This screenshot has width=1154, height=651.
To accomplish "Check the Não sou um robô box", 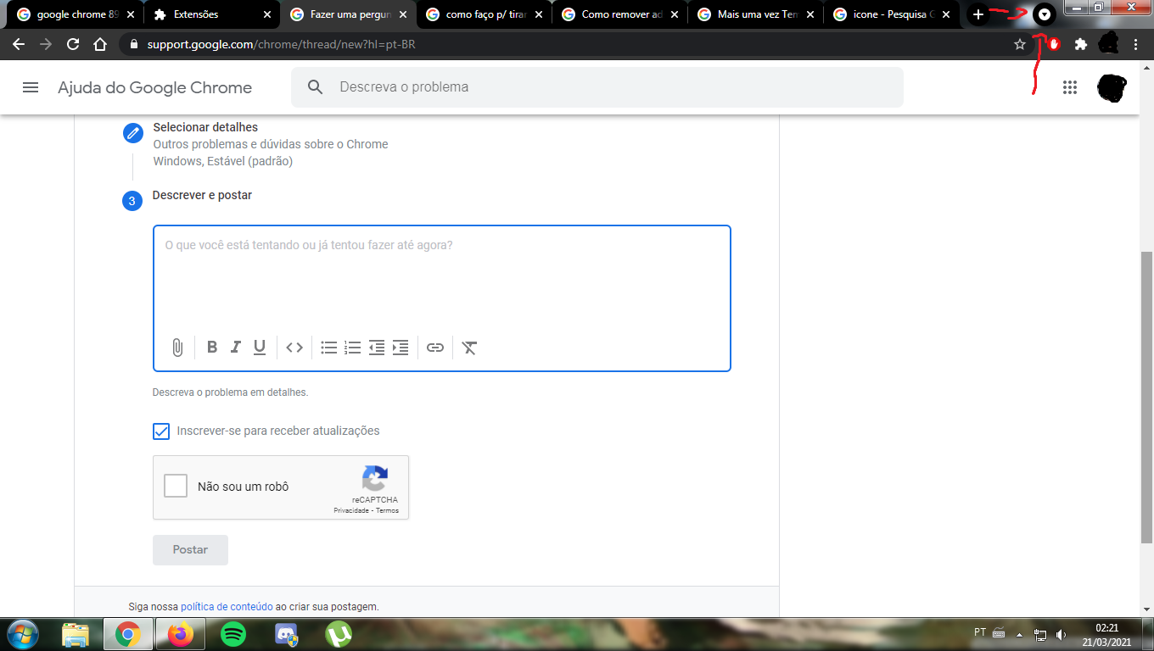I will tap(176, 486).
